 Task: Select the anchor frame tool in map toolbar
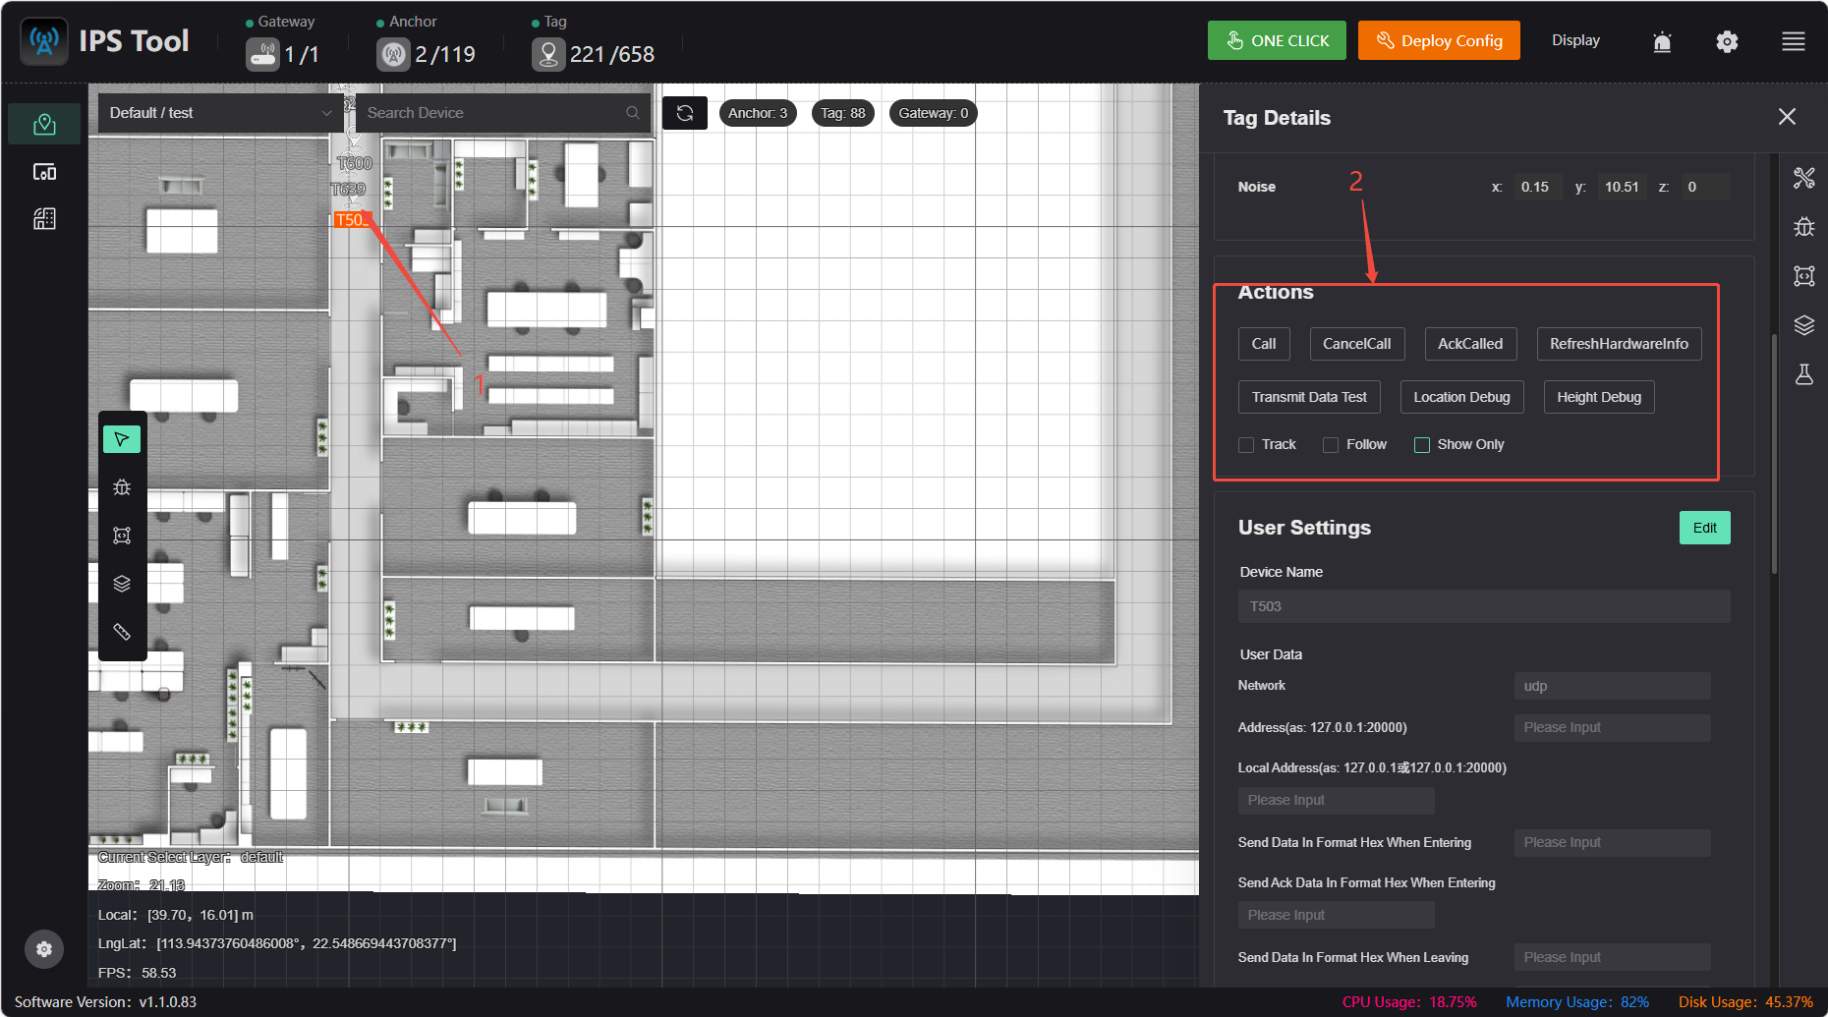point(122,536)
